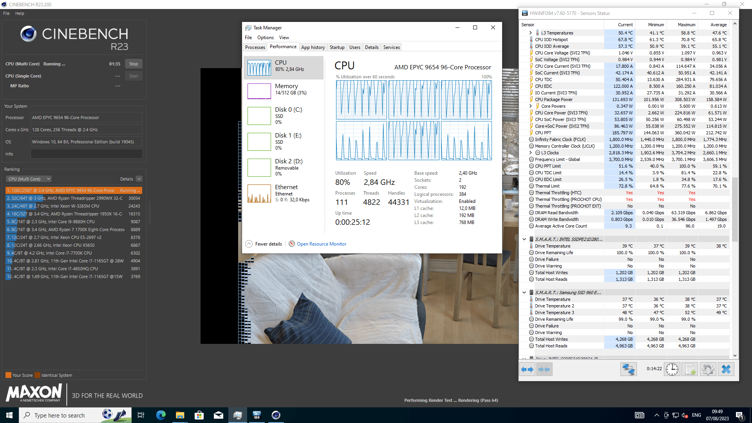Click HWiNFO expand-columns arrows button
The width and height of the screenshot is (752, 423).
(527, 369)
